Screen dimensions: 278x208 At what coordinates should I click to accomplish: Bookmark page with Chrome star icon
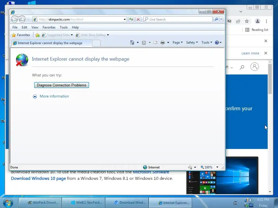(x=247, y=21)
